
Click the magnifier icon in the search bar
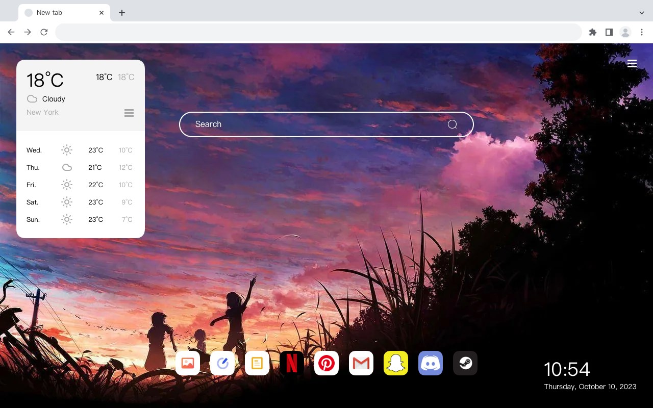tap(453, 124)
